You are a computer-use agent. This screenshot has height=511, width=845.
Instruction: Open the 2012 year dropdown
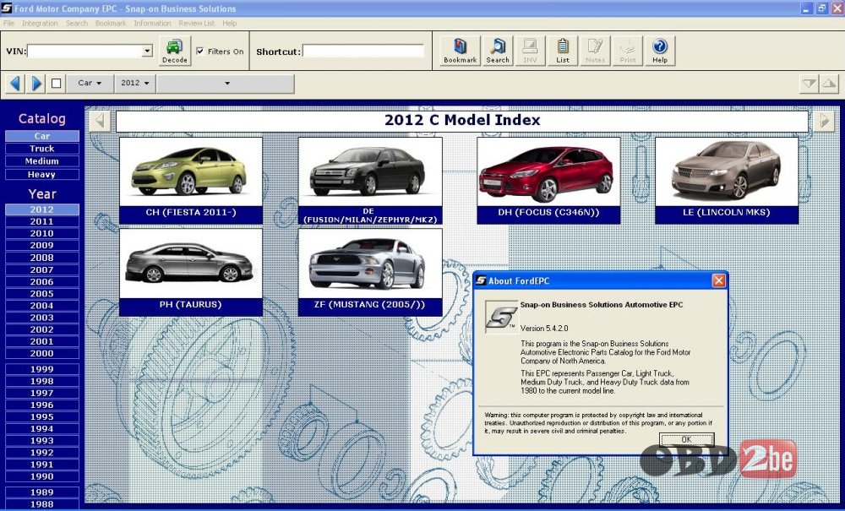tap(134, 84)
